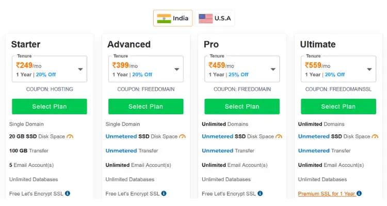Expand the Starter plan tenure dropdown
387x206 pixels.
pos(50,69)
